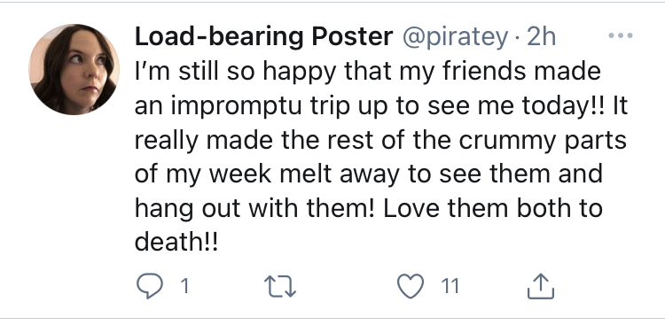Retweet this post using the arrows icon
This screenshot has width=665, height=333.
(280, 286)
